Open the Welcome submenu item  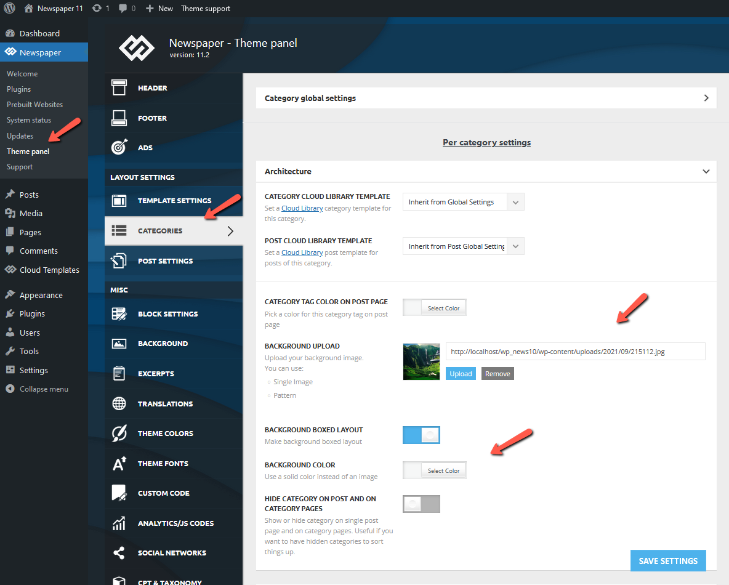[22, 73]
